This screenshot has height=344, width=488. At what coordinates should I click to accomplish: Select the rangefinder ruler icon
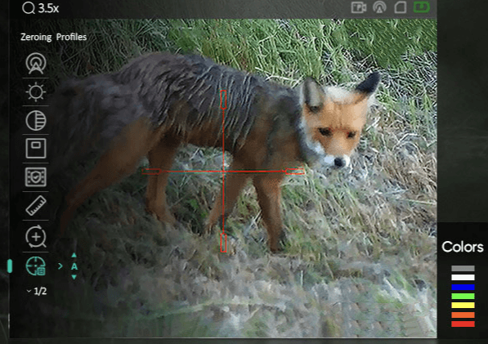tap(36, 206)
